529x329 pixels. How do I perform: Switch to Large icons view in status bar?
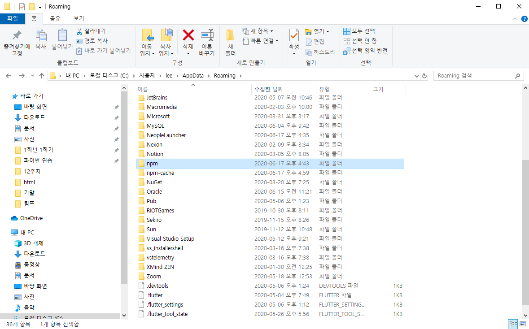pyautogui.click(x=523, y=324)
